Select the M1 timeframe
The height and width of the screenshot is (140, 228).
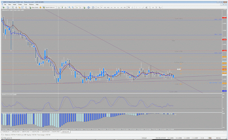[x=98, y=7]
